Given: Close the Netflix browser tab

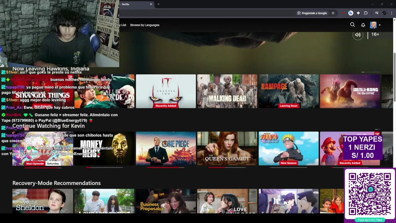Looking at the screenshot, I should coord(151,4).
